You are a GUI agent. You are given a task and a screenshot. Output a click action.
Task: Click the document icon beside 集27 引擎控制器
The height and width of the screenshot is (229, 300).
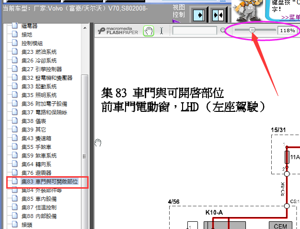[15, 69]
